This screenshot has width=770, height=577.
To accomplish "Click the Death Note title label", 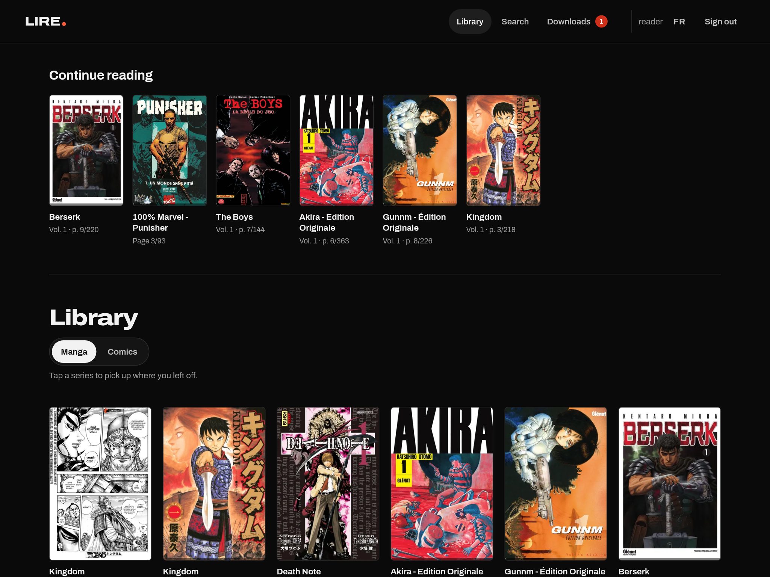I will [299, 571].
